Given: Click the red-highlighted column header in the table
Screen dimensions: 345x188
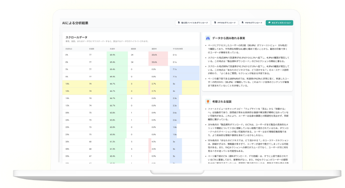Looking at the screenshot, I should click(154, 48).
